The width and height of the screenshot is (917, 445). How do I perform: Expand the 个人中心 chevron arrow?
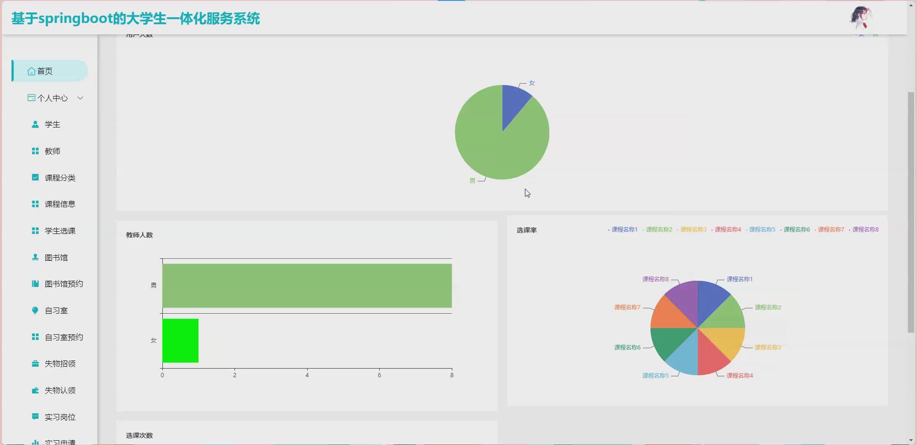tap(80, 98)
